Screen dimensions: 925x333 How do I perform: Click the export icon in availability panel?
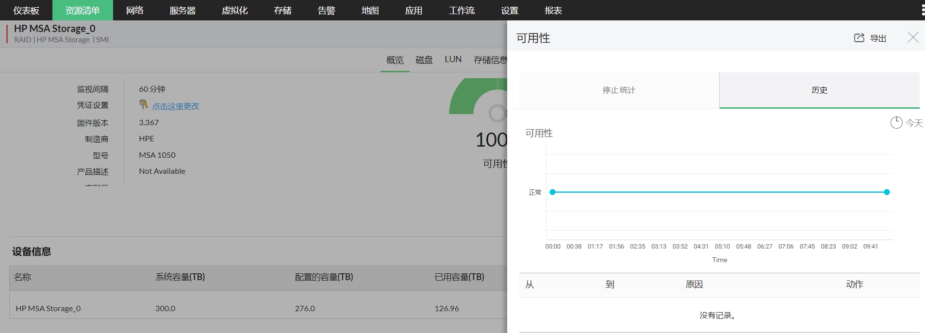tap(859, 38)
